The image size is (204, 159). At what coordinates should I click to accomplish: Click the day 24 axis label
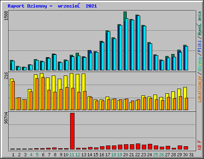(x=149, y=155)
